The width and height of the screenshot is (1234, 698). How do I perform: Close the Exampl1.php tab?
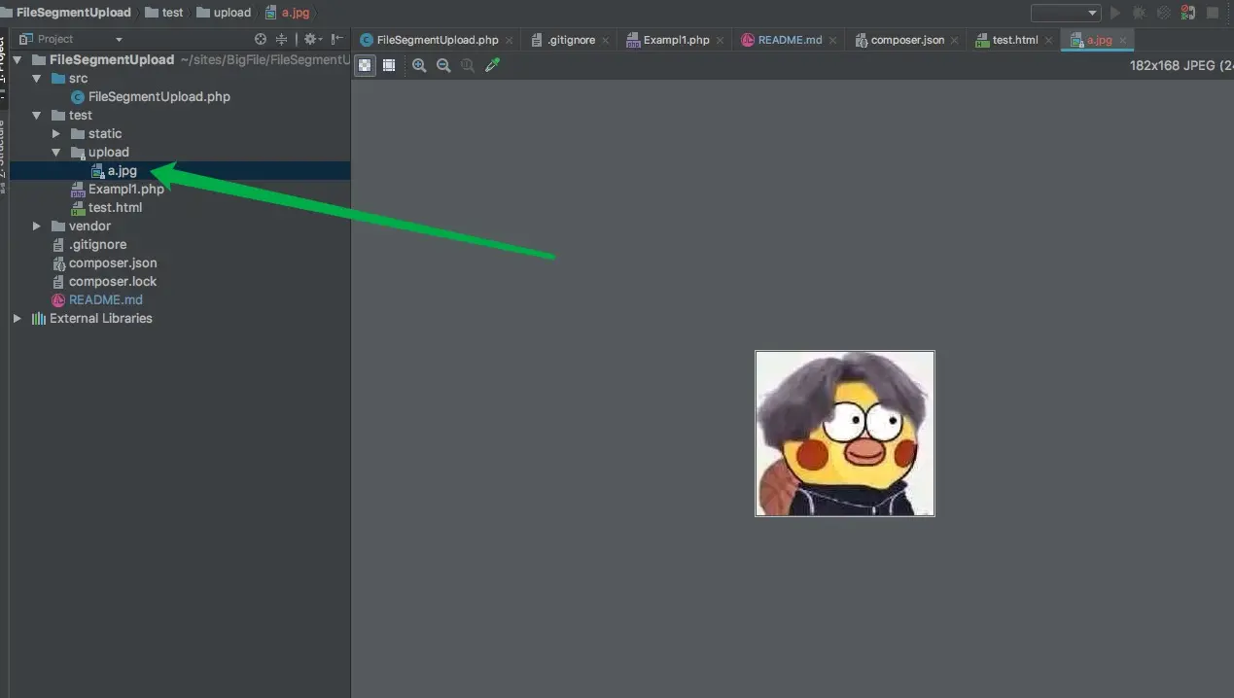coord(721,41)
